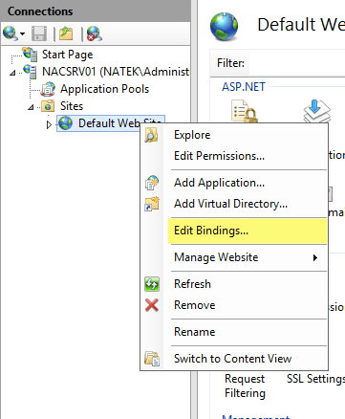Select the NACSRV01 server node

click(x=116, y=72)
